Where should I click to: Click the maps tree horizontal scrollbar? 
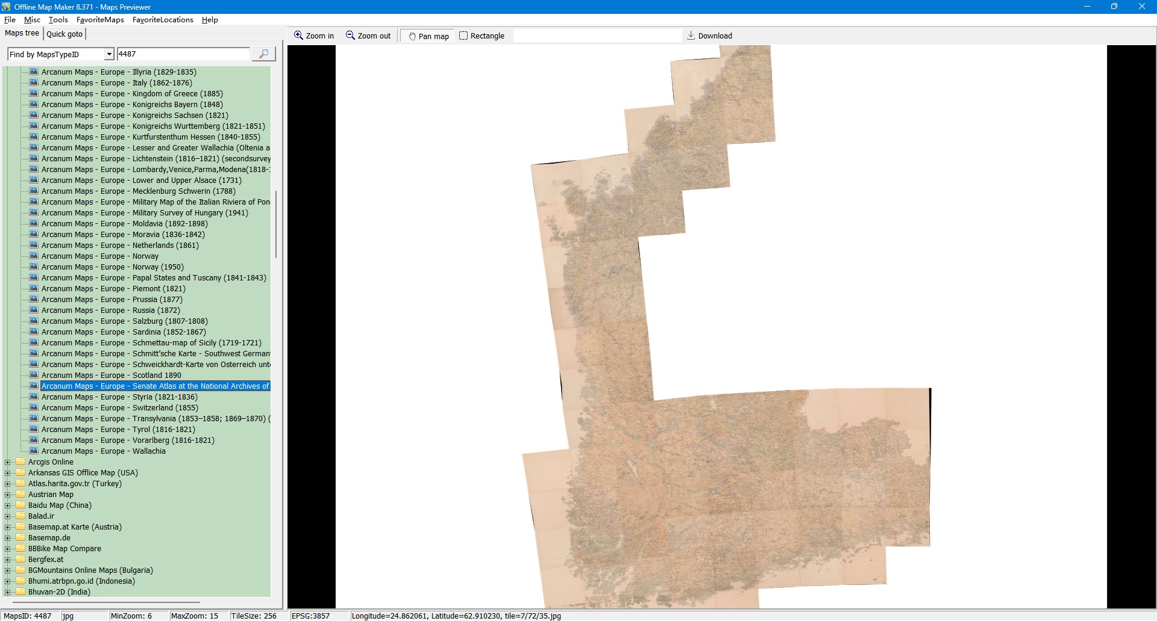106,602
